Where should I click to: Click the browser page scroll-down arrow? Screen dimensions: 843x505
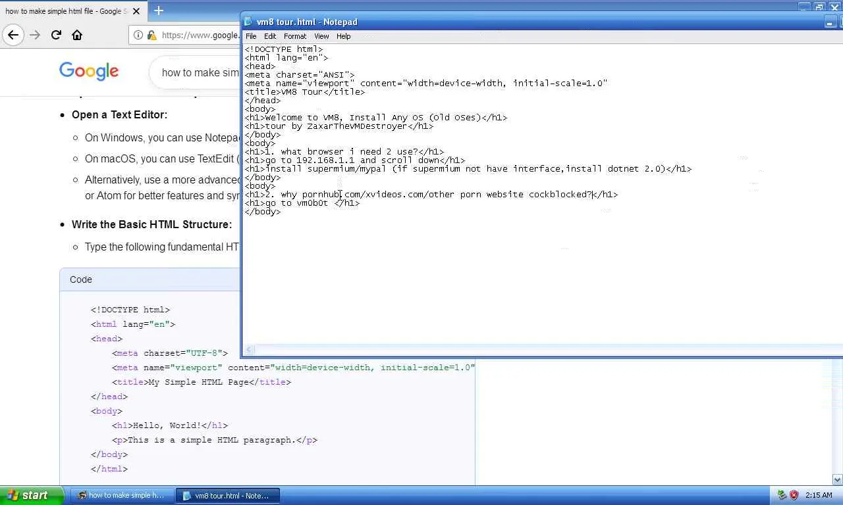click(x=837, y=480)
